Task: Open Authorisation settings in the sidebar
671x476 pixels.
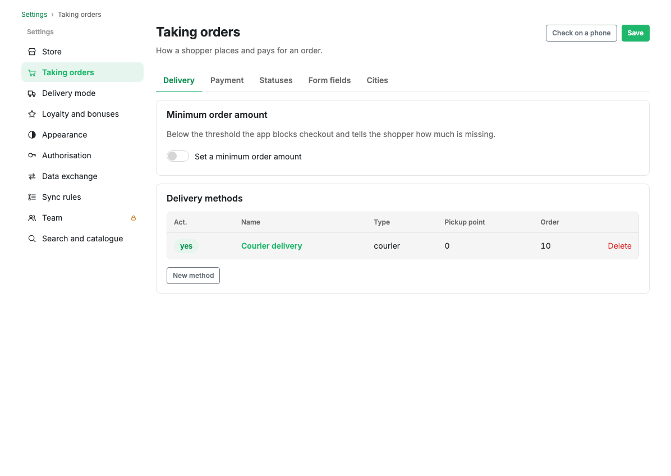Action: tap(82, 156)
